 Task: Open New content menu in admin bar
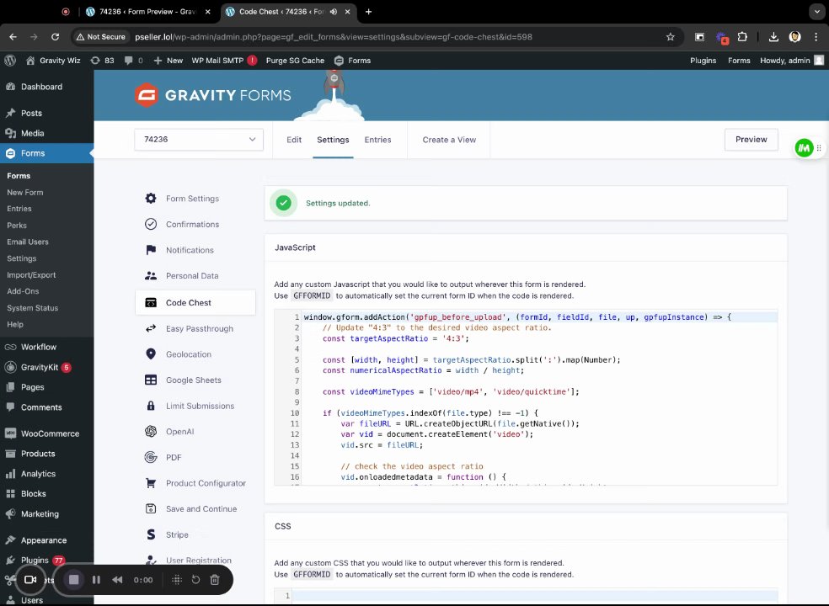(x=168, y=61)
